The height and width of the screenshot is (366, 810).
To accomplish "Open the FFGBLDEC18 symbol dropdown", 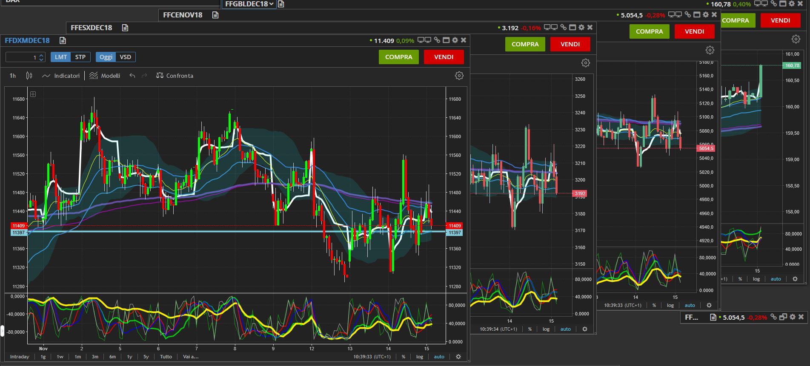I will tap(250, 4).
